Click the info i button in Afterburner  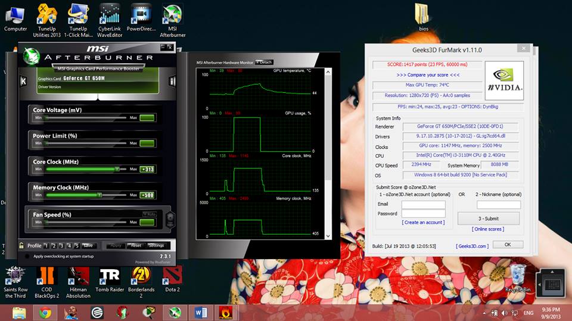[x=172, y=81]
